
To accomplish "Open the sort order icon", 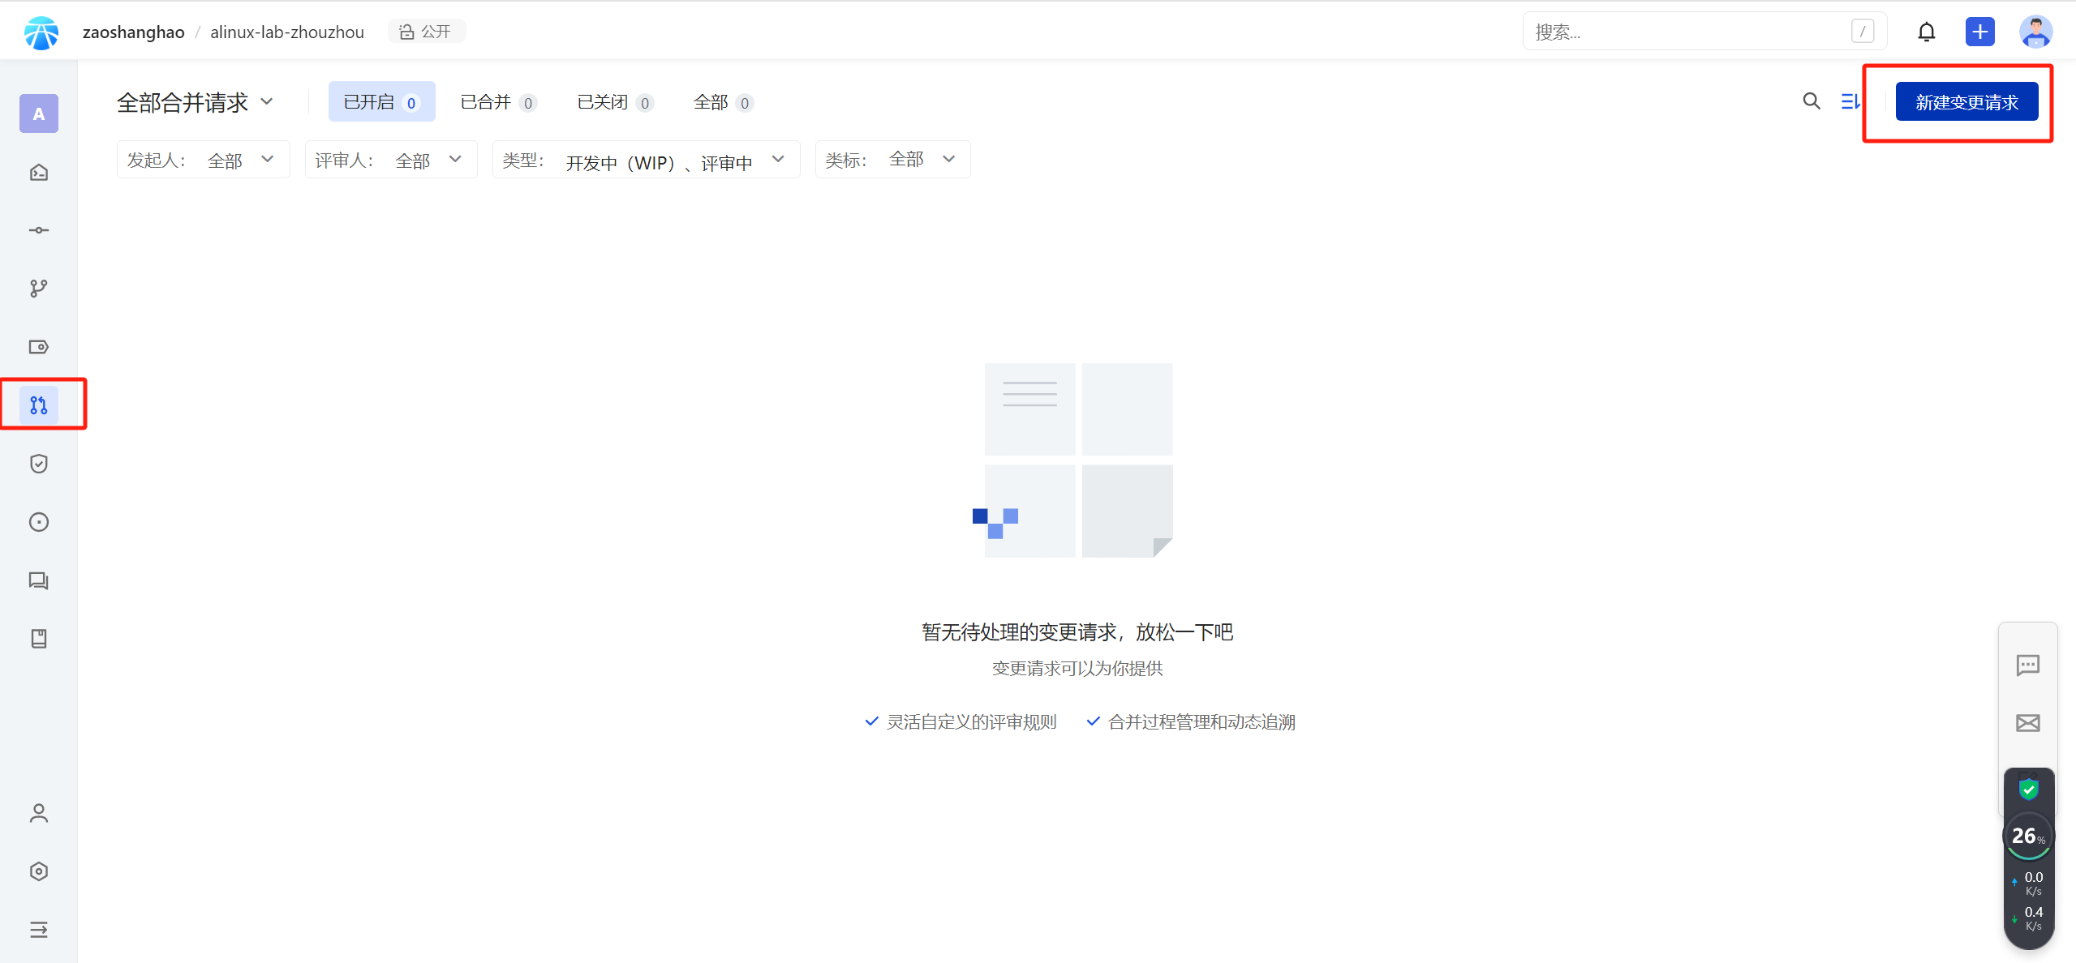I will tap(1850, 101).
